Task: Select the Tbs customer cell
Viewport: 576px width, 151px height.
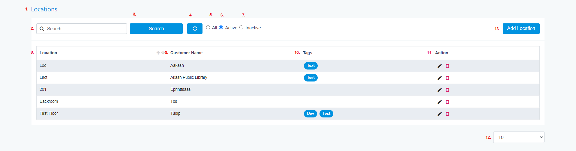Action: click(174, 101)
